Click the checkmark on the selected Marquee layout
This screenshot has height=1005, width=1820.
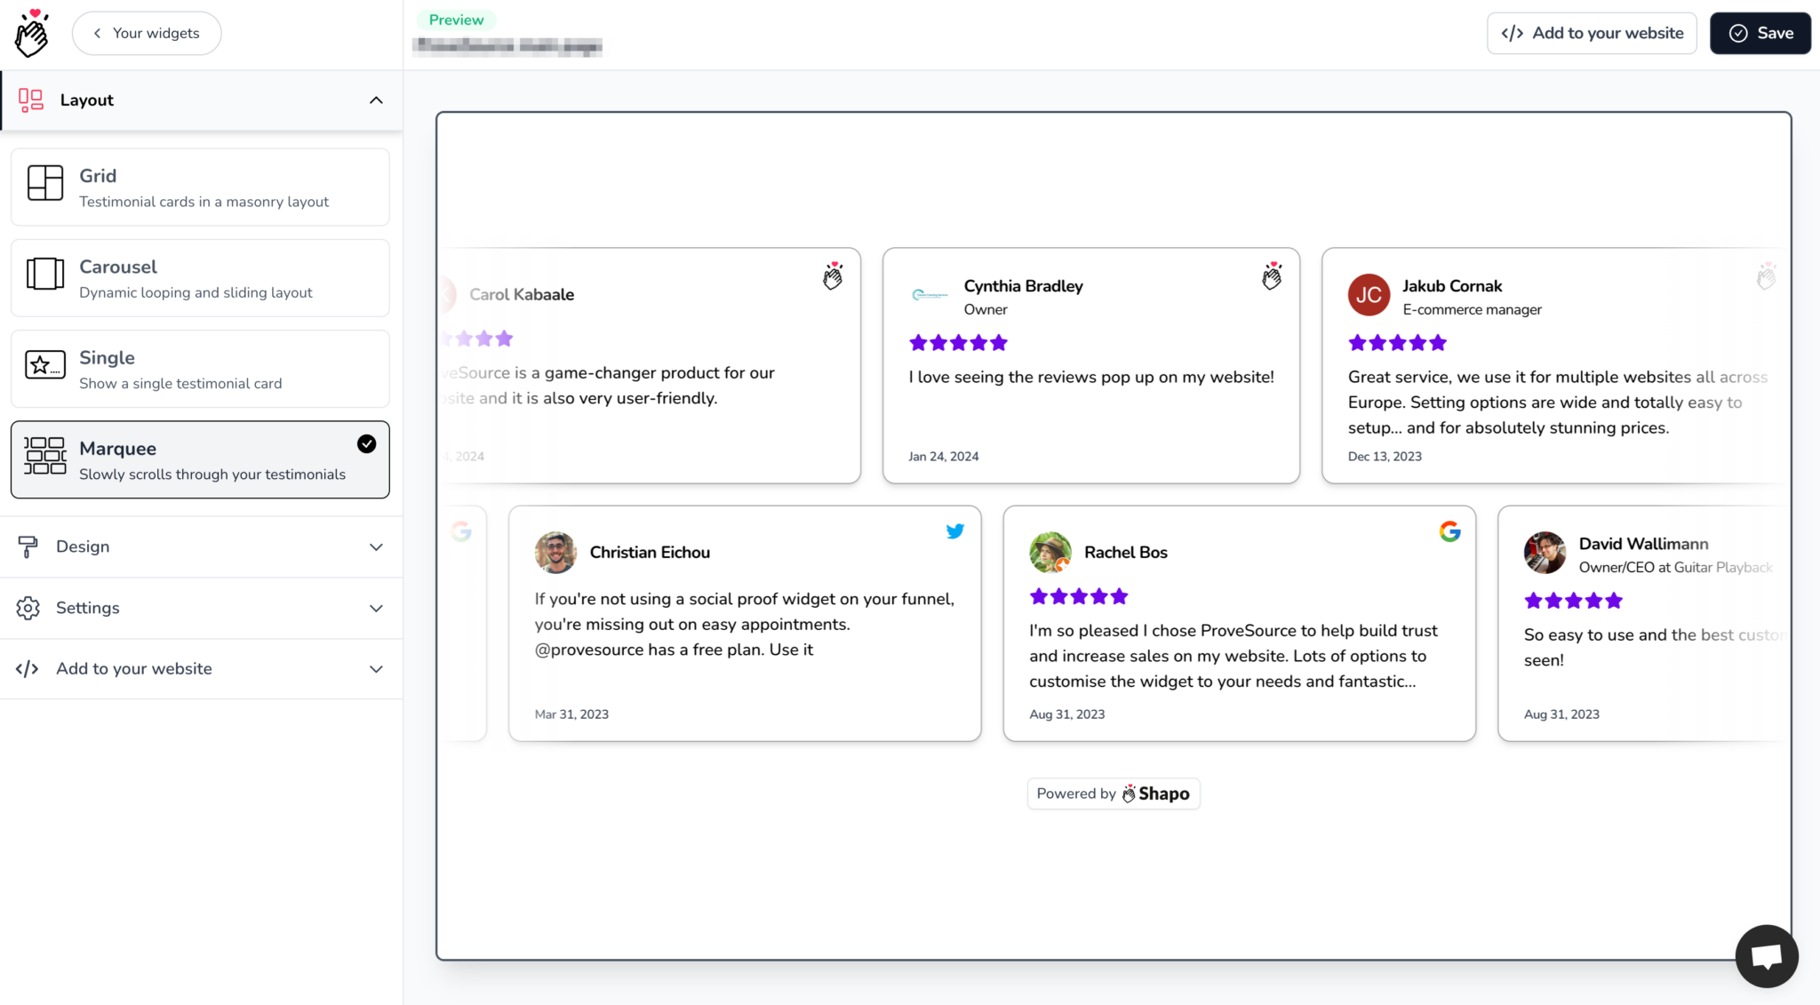click(x=366, y=443)
